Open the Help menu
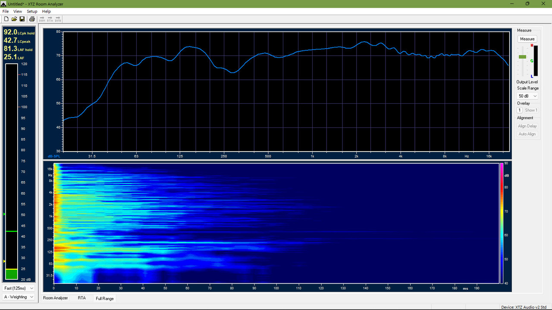Viewport: 552px width, 310px height. coord(46,11)
